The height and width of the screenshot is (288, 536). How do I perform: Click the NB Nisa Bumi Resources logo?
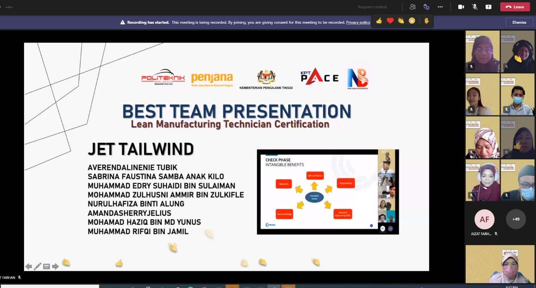point(357,79)
